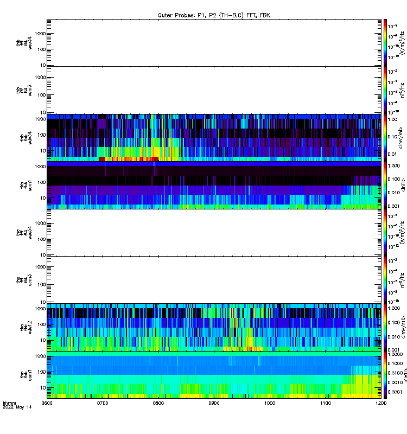Click the thc fff 64 eac34 panel label
This screenshot has height=434, width=407.
tap(24, 233)
